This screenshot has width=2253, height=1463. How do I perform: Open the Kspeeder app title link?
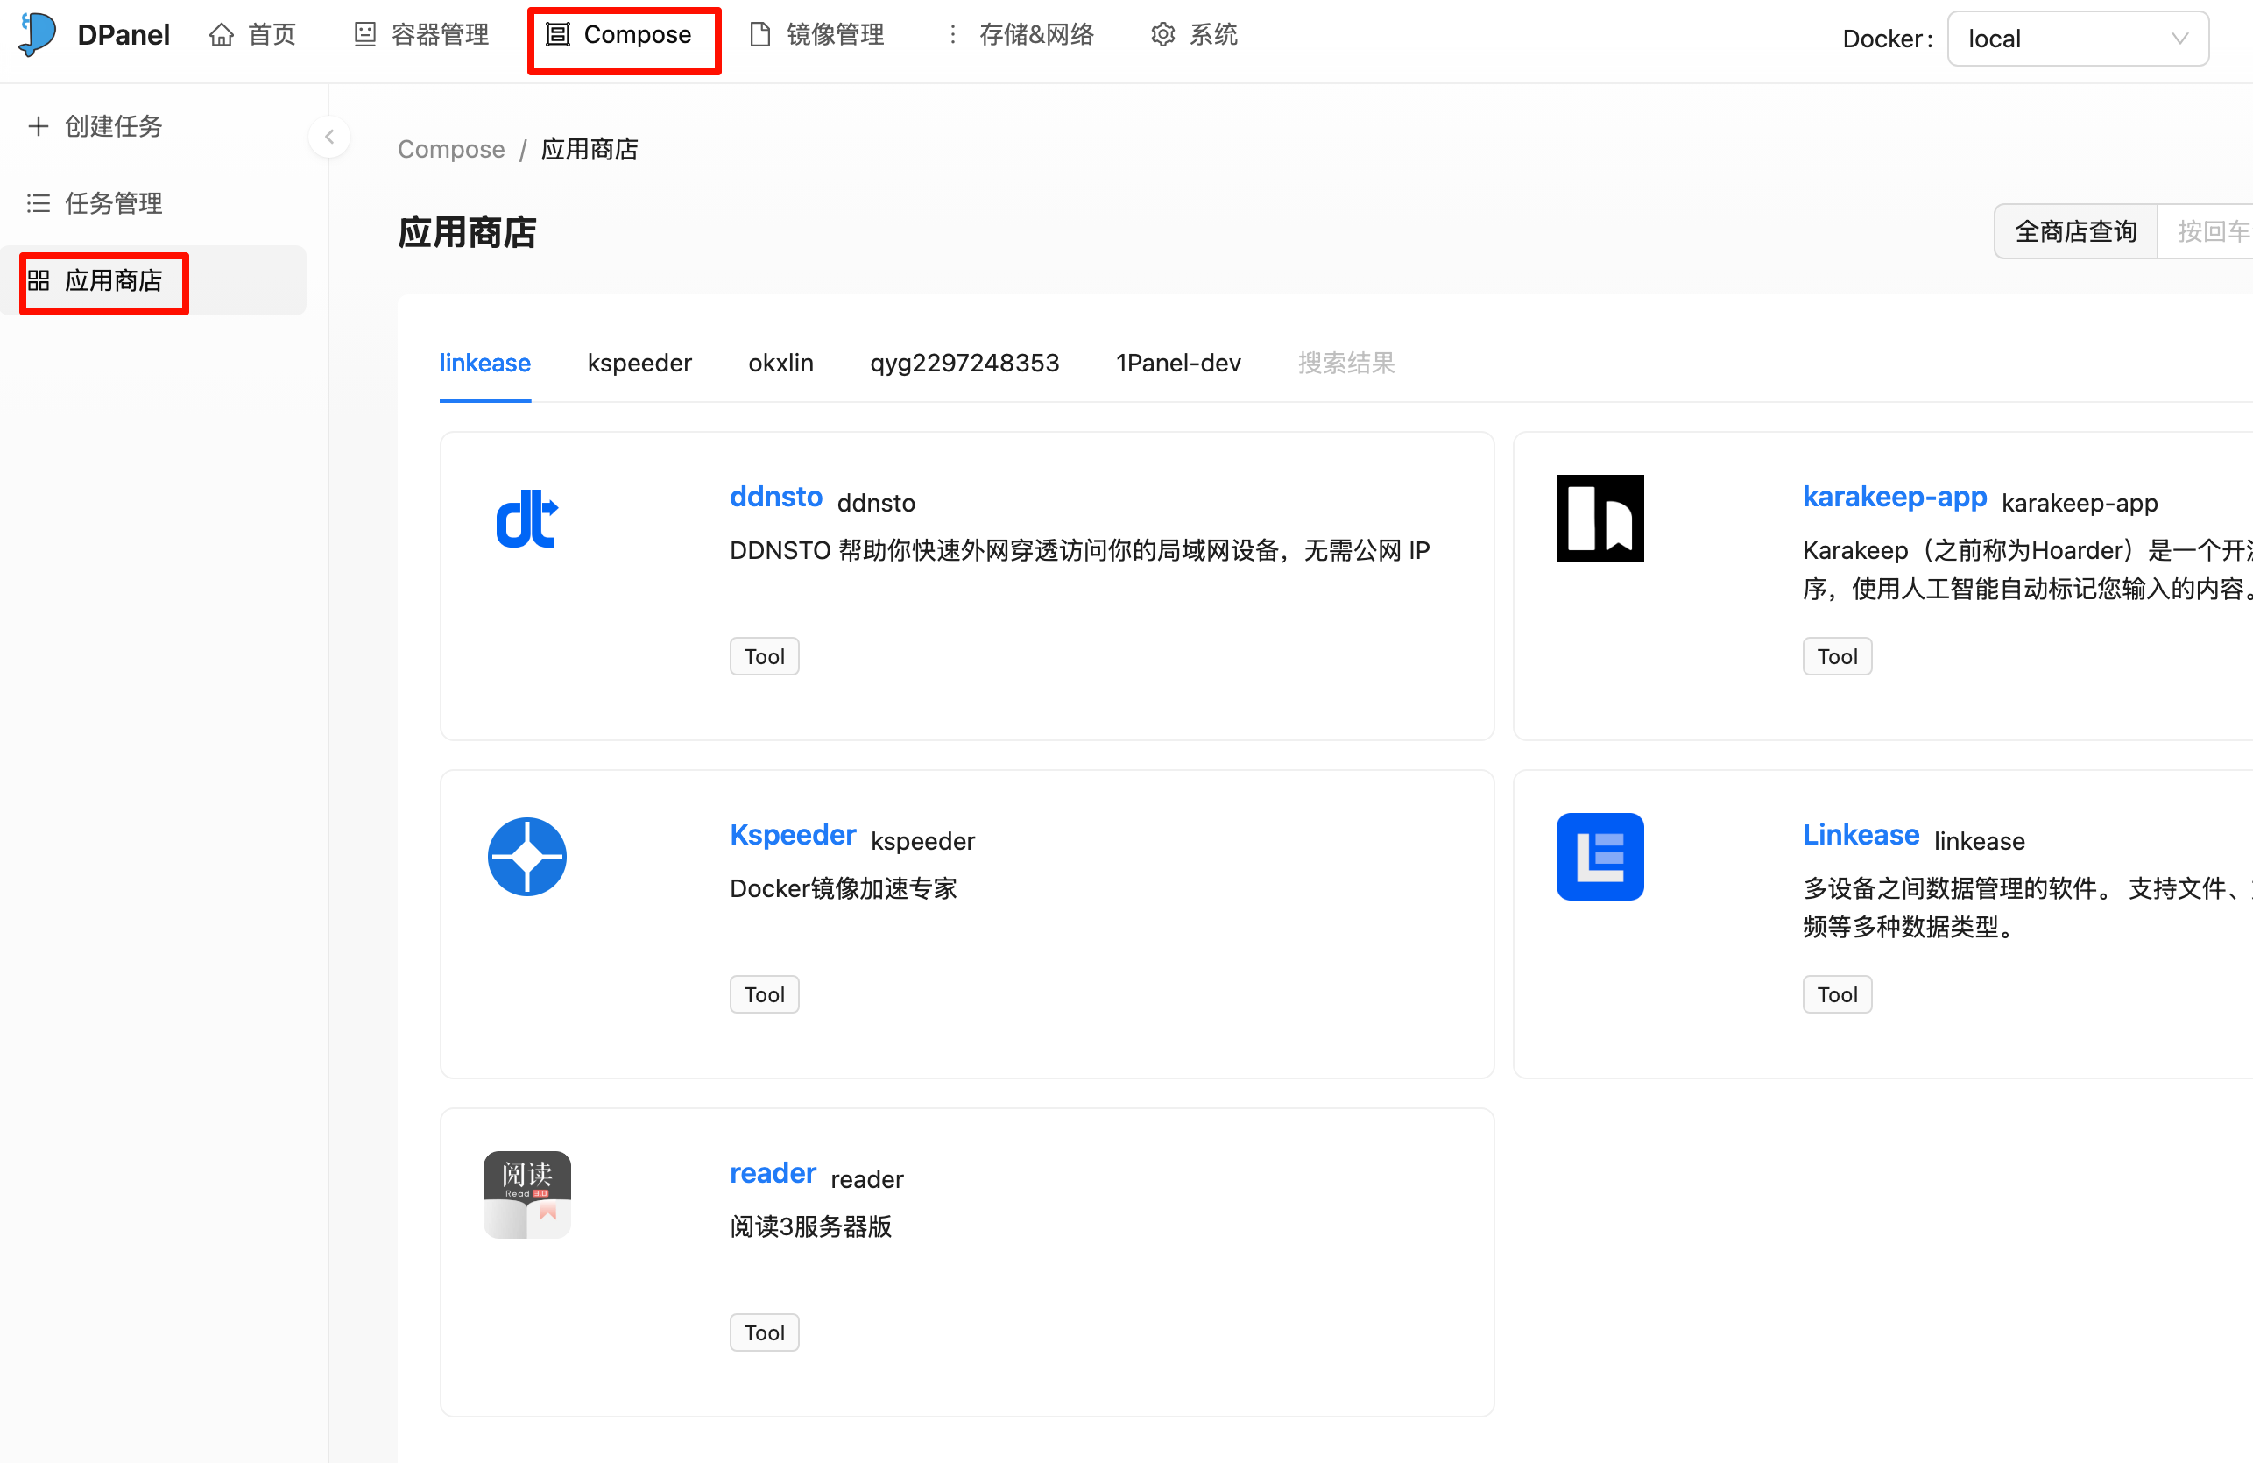coord(793,834)
